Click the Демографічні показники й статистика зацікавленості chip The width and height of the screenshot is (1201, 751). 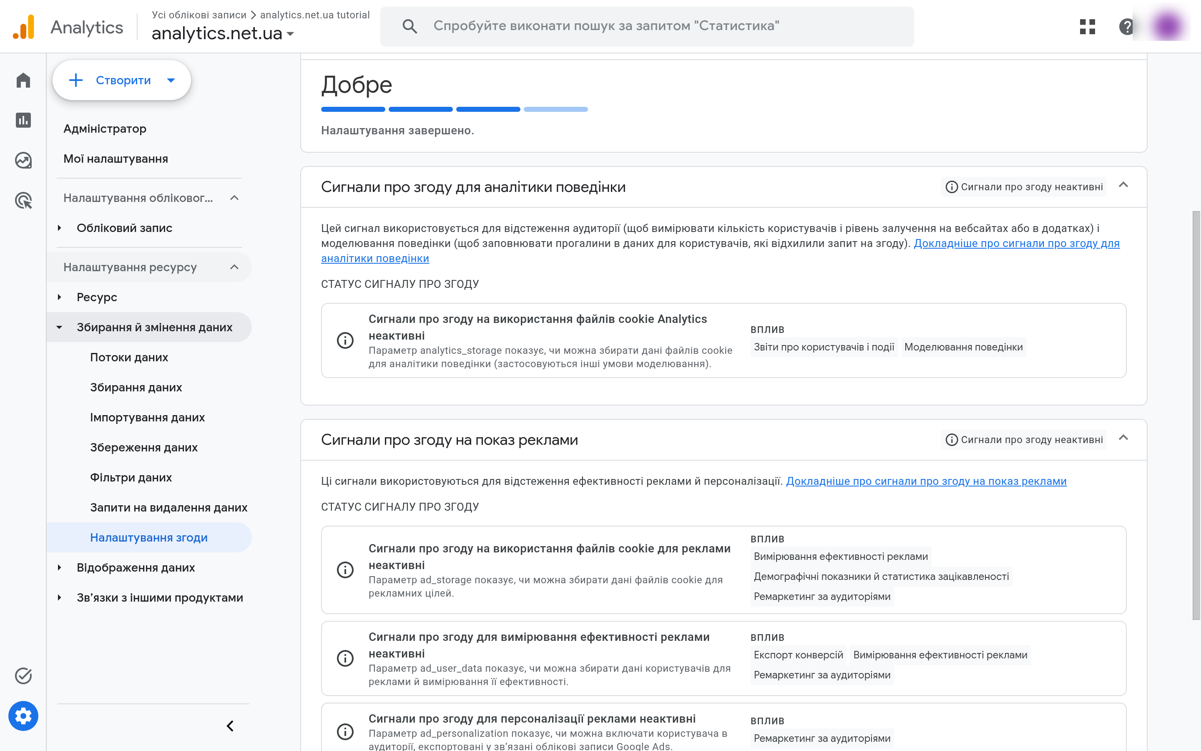[882, 577]
